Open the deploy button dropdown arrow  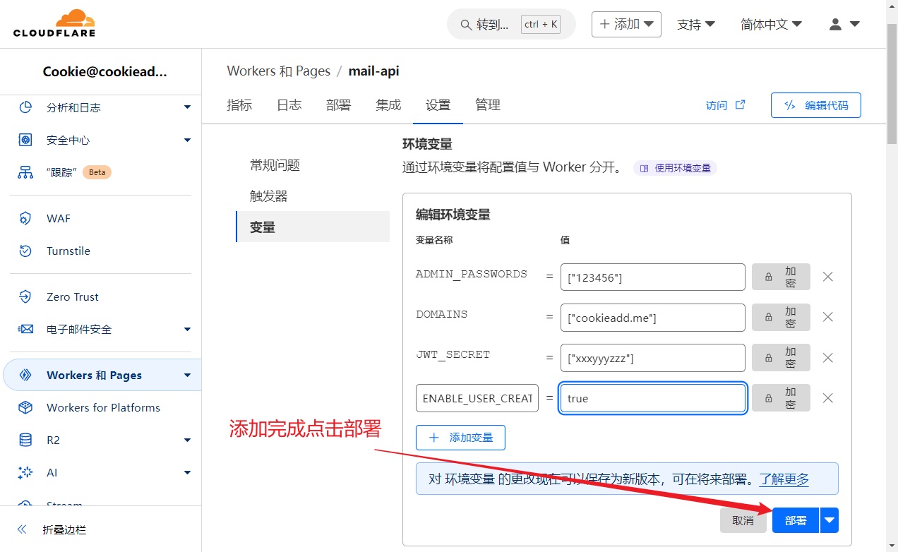830,520
